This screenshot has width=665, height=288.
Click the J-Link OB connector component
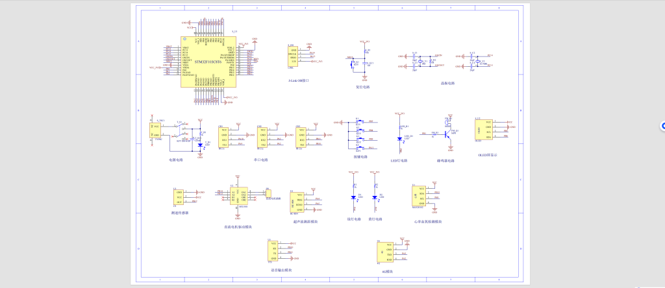coord(294,56)
